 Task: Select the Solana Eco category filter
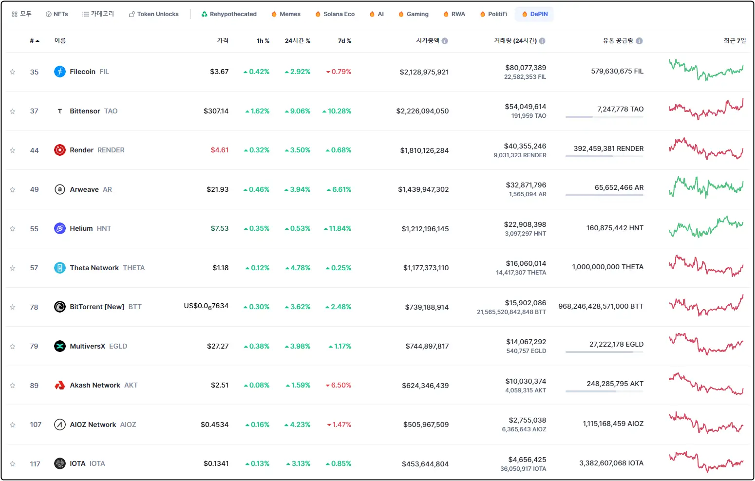tap(335, 14)
